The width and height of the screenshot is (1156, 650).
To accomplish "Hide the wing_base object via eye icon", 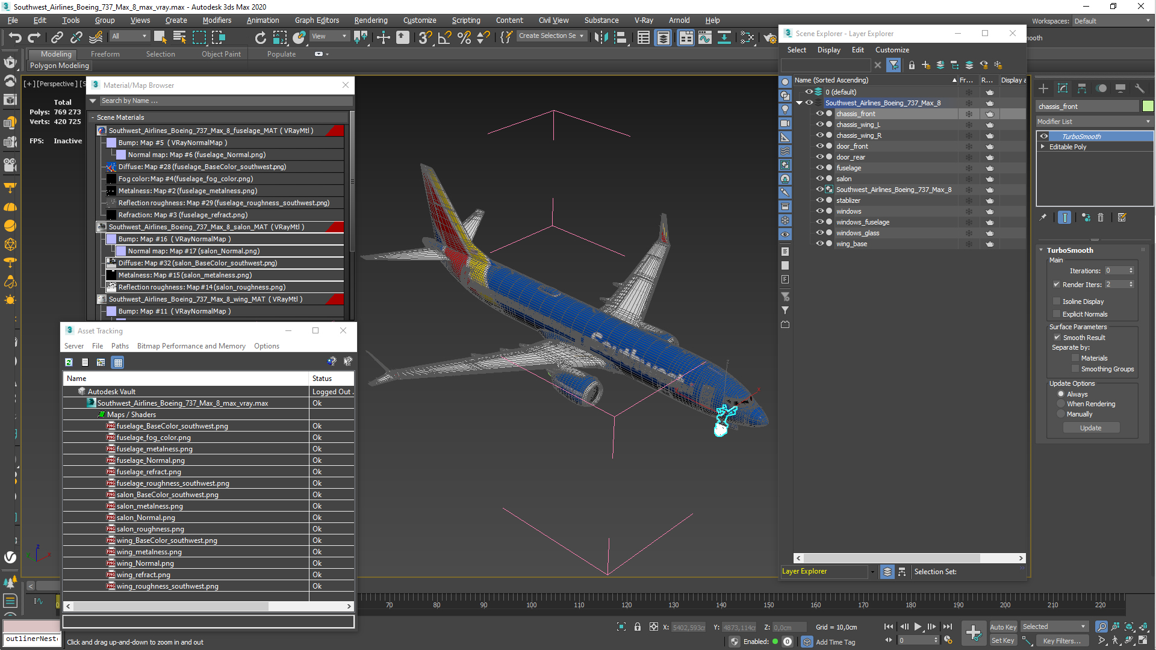I will (x=819, y=244).
